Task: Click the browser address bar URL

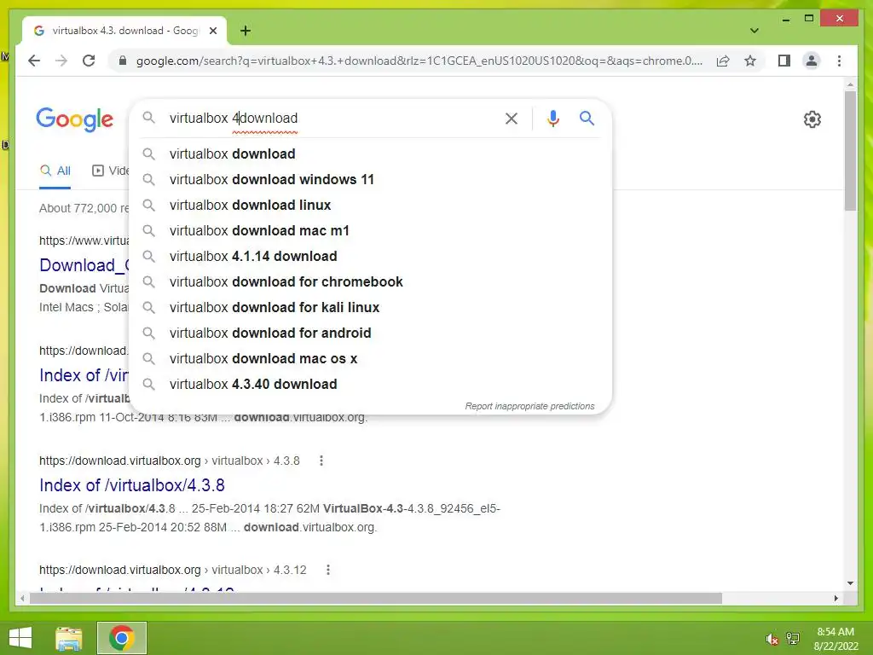Action: coord(419,61)
